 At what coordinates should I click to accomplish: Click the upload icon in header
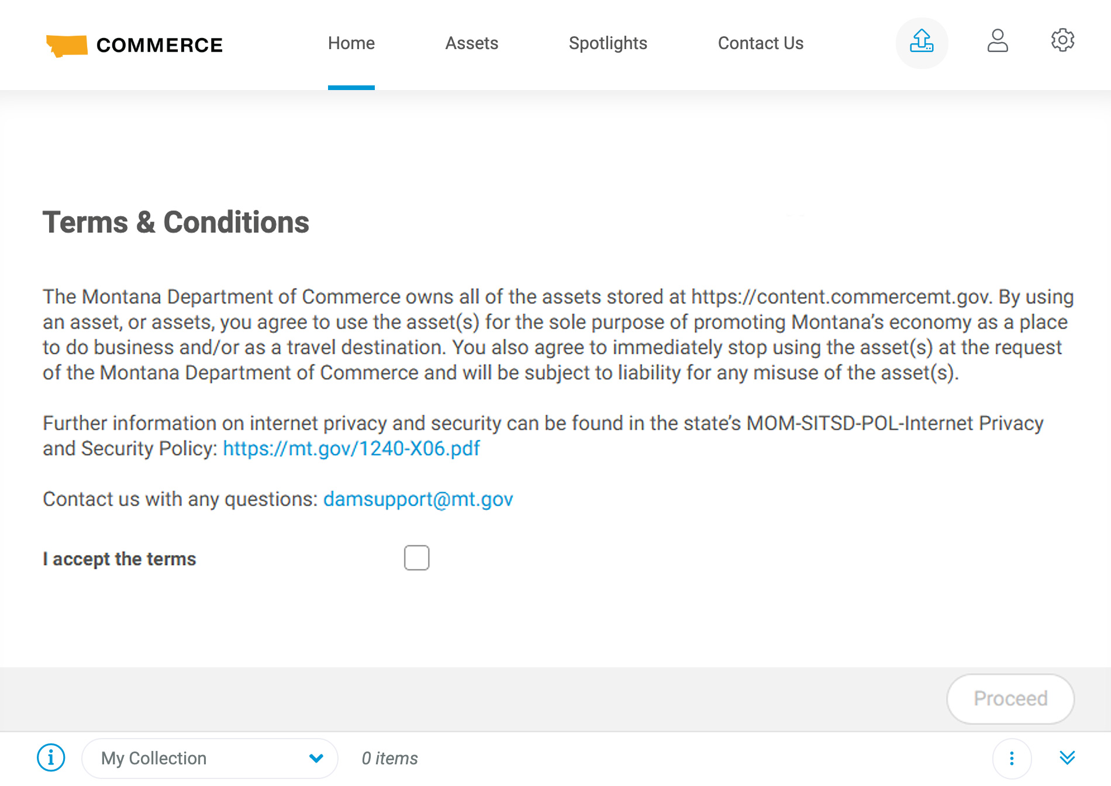(922, 42)
